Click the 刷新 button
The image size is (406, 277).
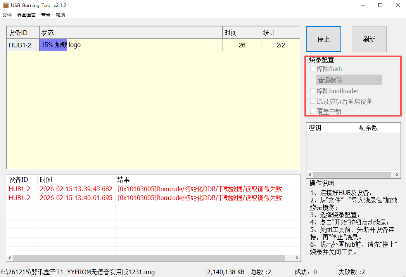(x=369, y=39)
